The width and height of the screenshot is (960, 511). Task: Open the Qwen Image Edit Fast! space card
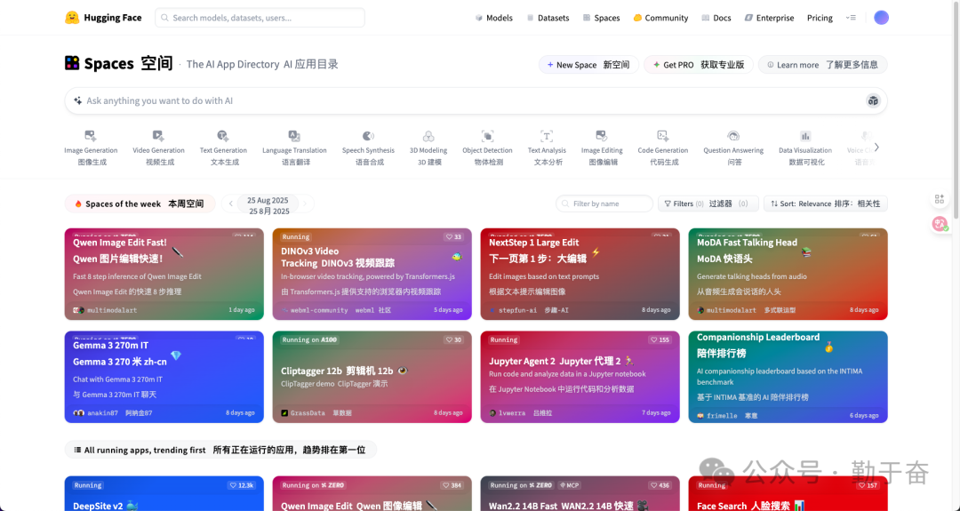pyautogui.click(x=164, y=275)
